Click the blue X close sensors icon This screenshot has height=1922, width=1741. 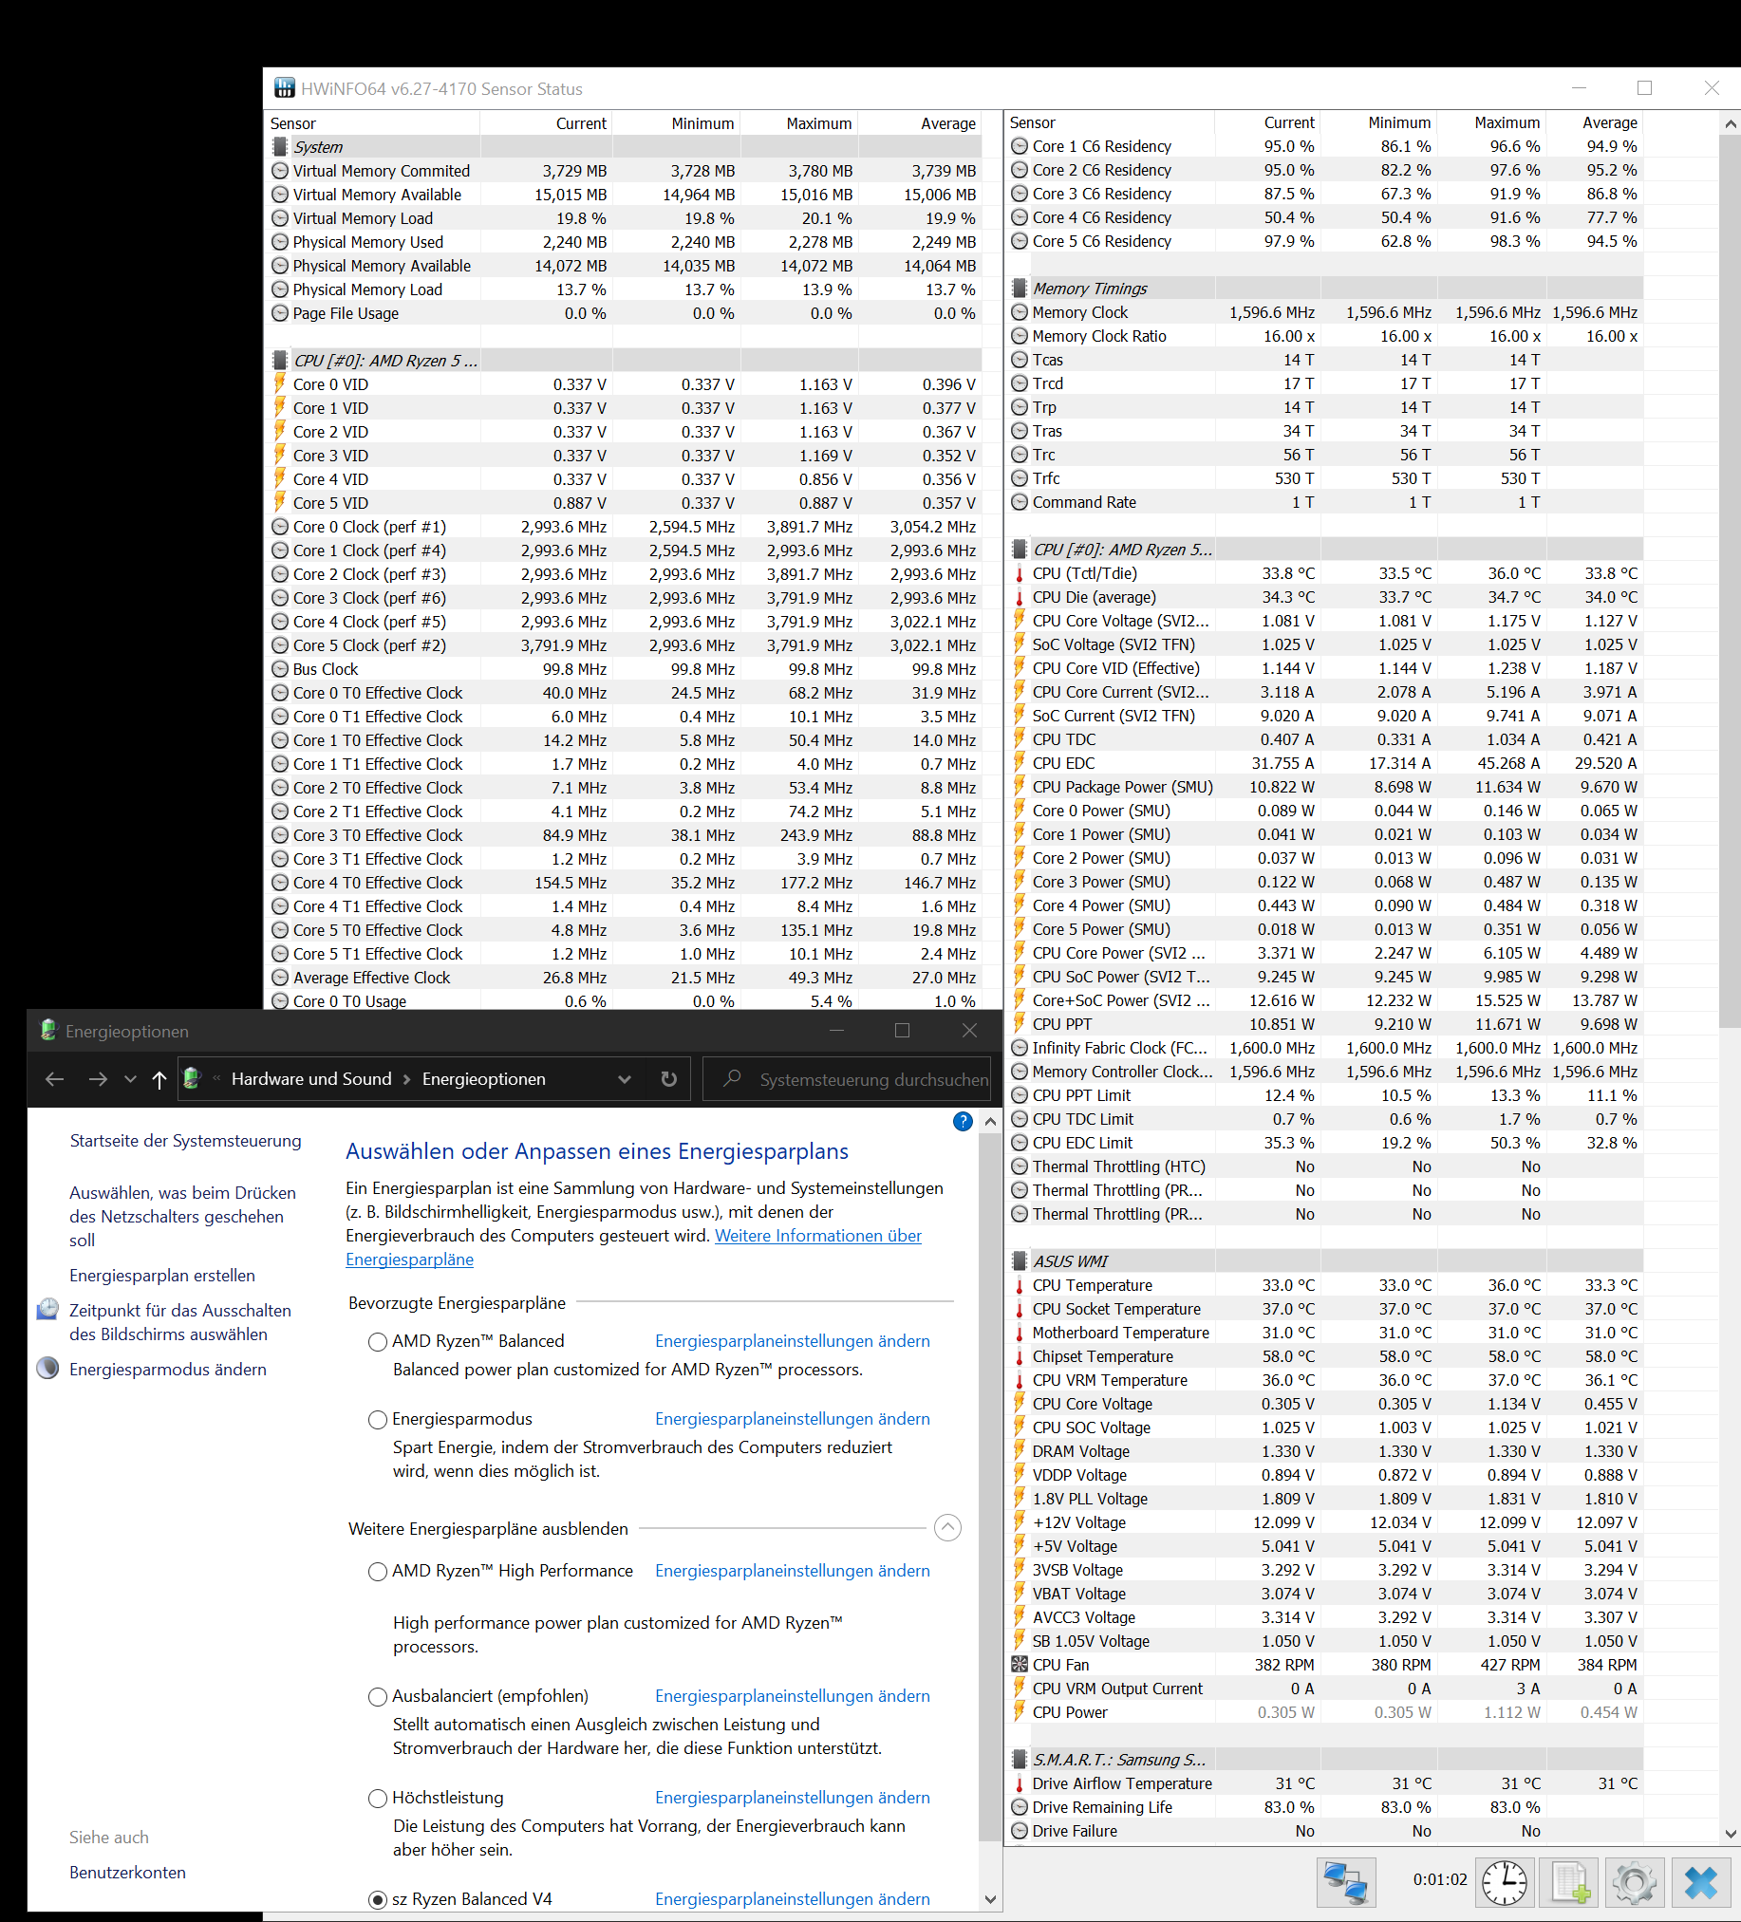coord(1700,1881)
